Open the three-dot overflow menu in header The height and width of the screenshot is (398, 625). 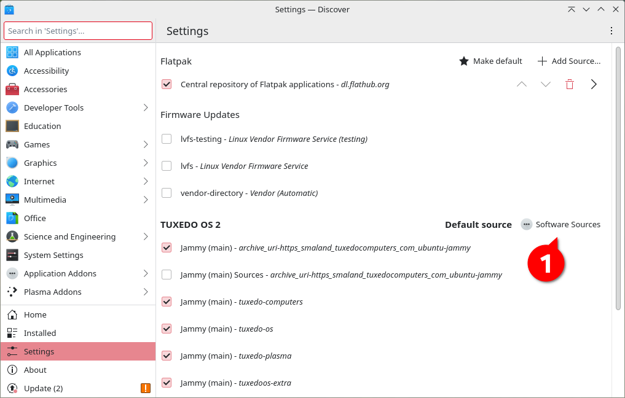(611, 31)
